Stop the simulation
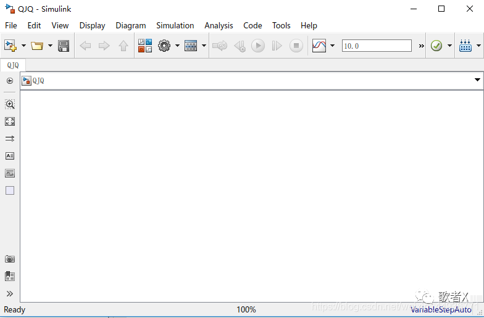This screenshot has height=318, width=484. point(296,46)
